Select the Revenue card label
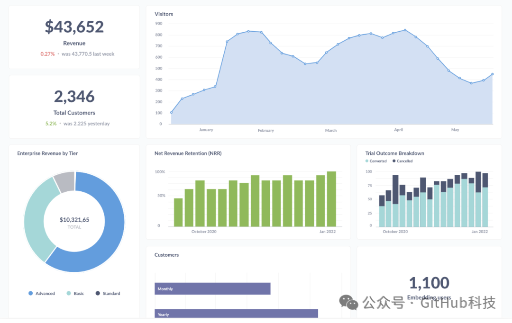This screenshot has height=323, width=512. click(x=74, y=43)
